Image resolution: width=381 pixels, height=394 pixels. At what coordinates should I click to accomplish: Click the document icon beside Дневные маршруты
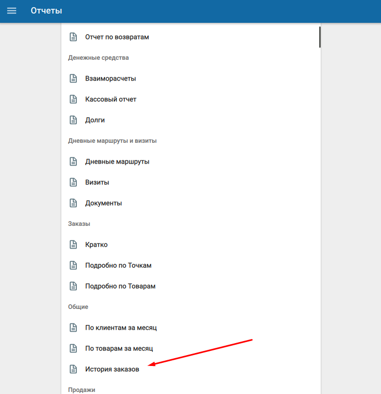(73, 161)
